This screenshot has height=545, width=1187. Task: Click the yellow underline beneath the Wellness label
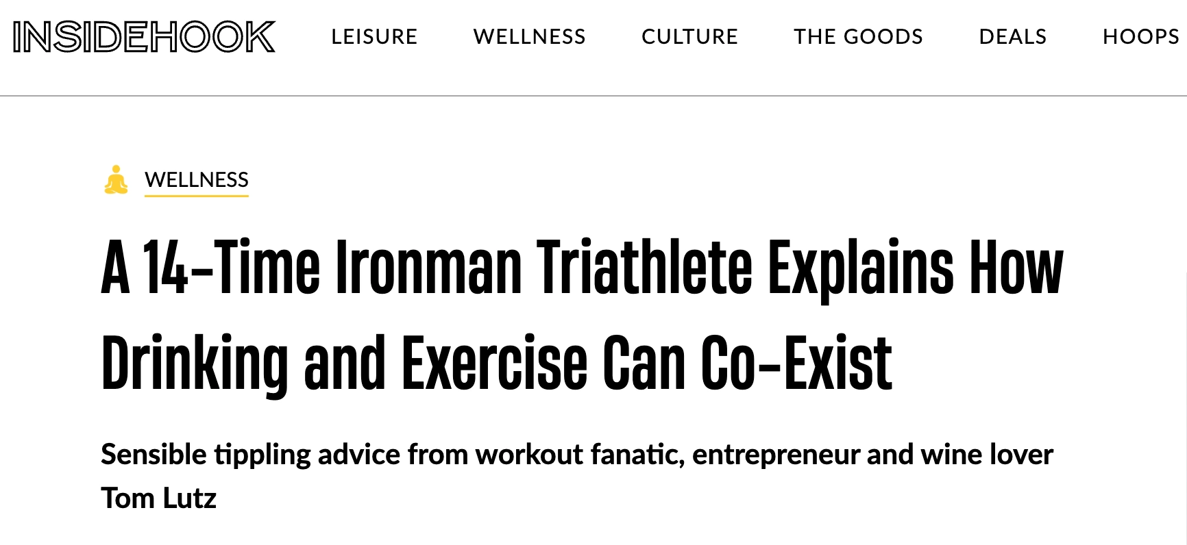click(196, 196)
